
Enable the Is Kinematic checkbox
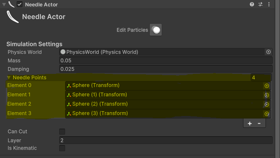pos(62,148)
